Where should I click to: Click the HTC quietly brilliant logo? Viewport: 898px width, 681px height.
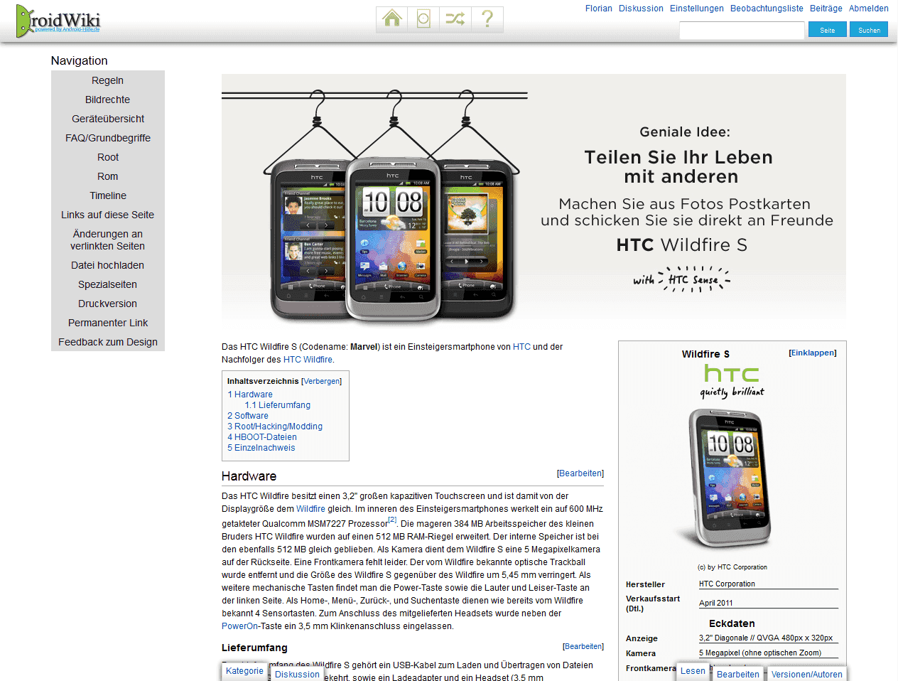tap(732, 382)
